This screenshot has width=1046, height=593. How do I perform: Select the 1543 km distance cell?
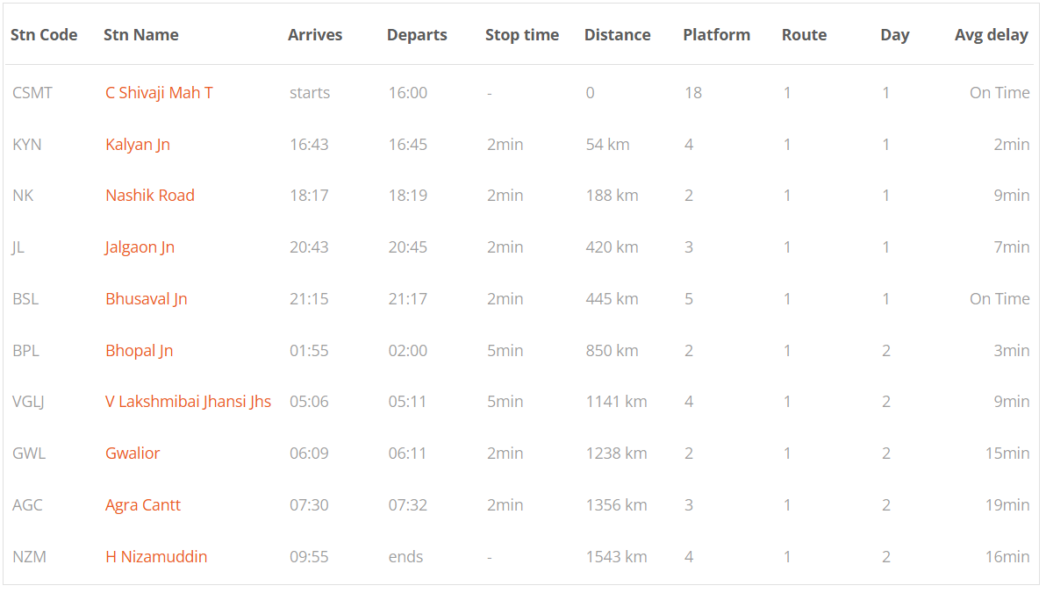pos(616,556)
